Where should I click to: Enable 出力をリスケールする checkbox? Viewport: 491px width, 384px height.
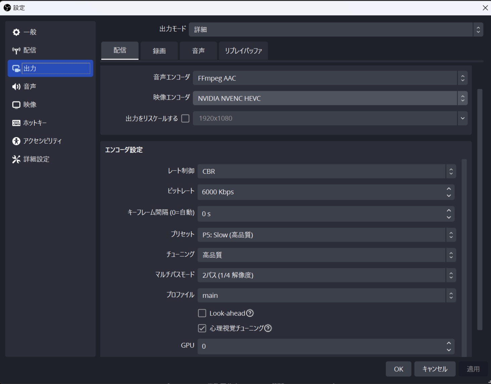click(x=185, y=118)
